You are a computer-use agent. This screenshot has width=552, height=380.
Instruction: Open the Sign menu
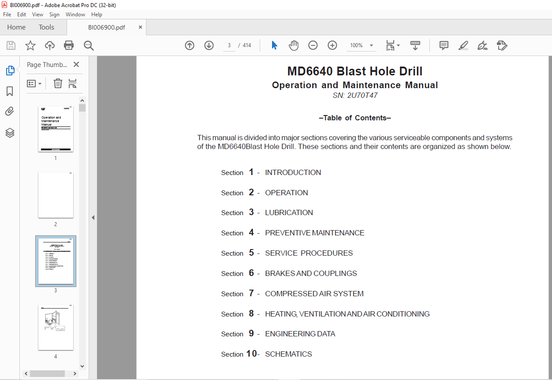pos(54,15)
